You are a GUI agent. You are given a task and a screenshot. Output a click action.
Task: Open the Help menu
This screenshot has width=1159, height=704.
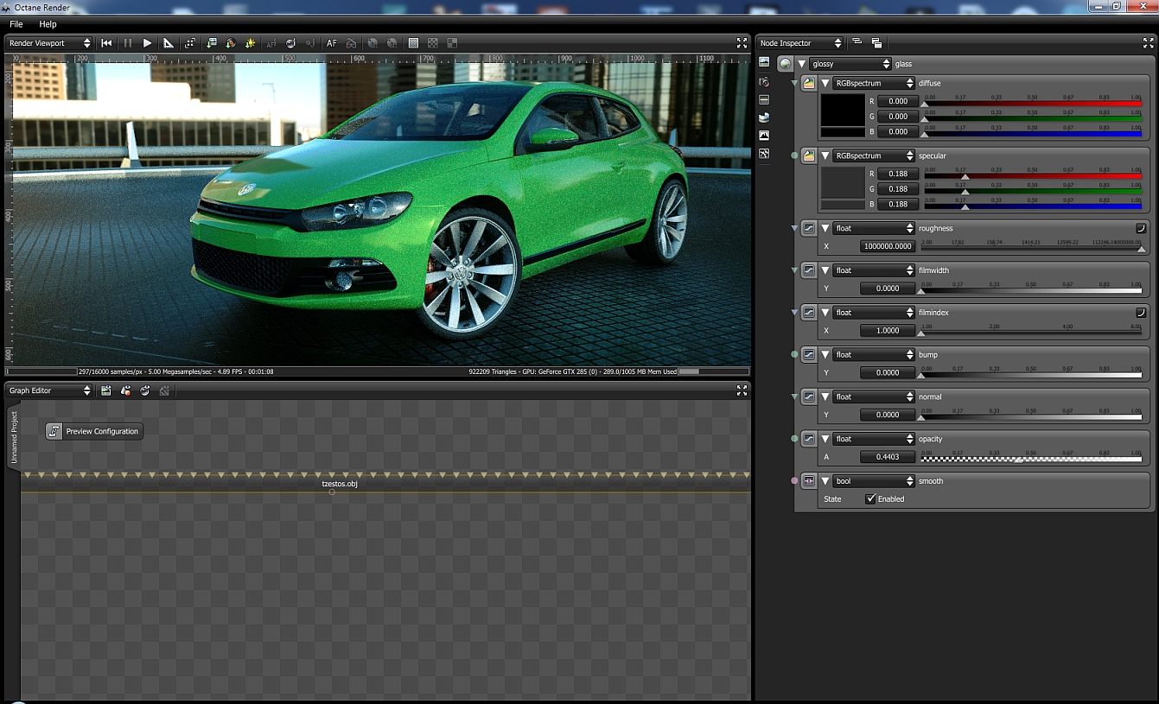(x=48, y=24)
